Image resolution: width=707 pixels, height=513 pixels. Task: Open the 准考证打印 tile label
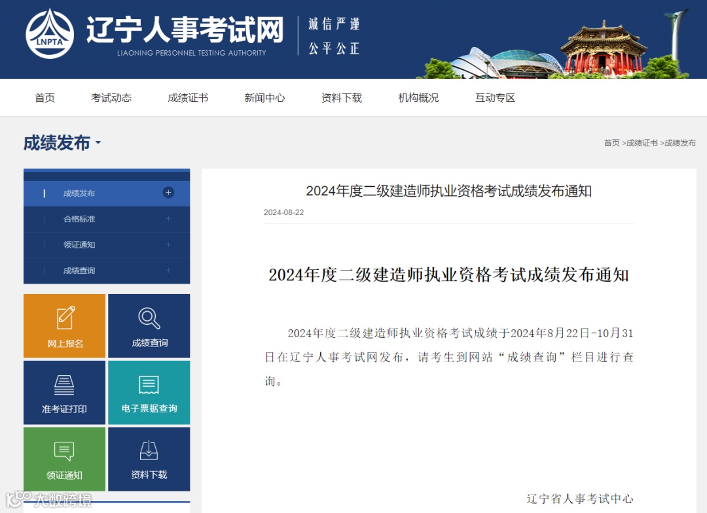(64, 409)
